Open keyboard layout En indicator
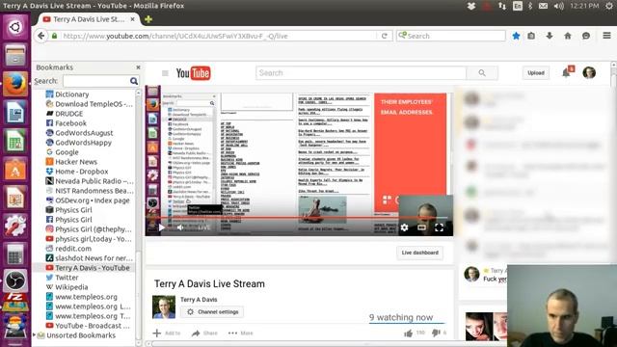Viewport: 617px width, 347px height. [x=518, y=6]
